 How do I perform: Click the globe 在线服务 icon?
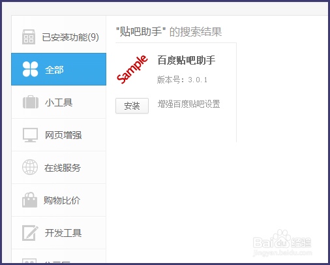click(30, 167)
